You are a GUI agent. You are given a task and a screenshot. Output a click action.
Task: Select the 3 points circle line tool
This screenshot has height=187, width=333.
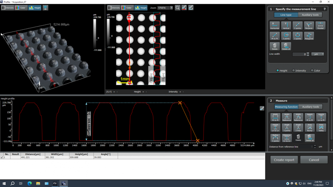pos(298,35)
